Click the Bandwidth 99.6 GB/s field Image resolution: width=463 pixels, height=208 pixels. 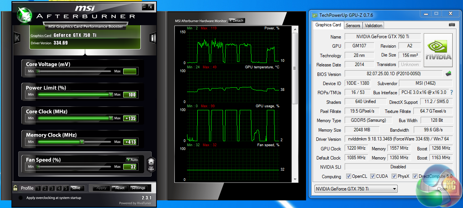coord(433,130)
